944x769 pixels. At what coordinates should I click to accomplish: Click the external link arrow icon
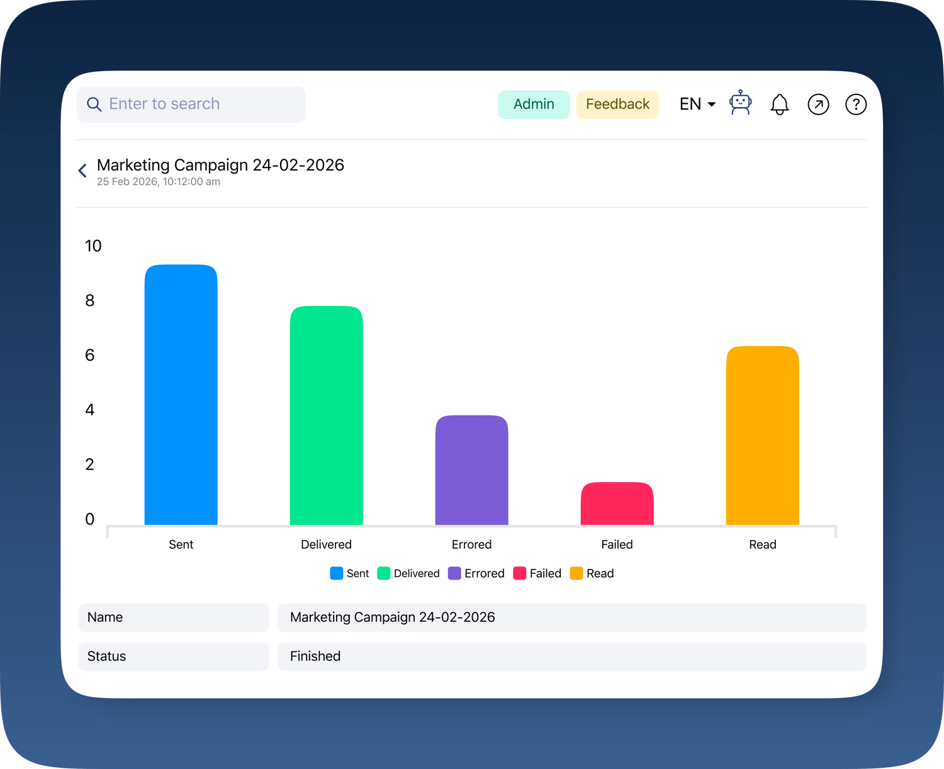[x=818, y=104]
